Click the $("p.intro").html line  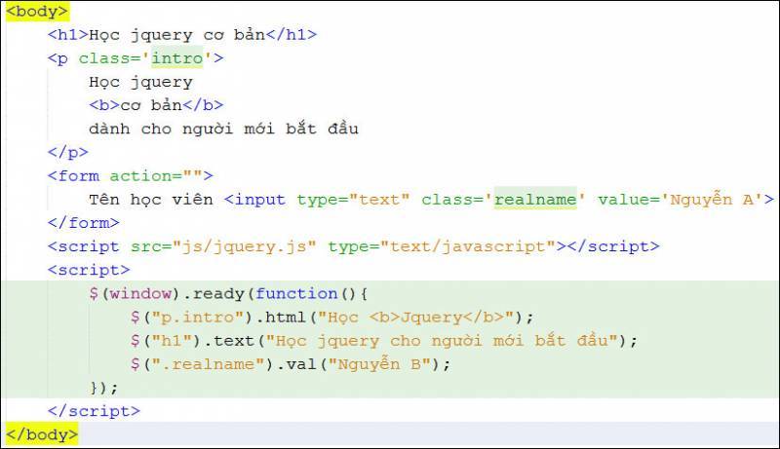[331, 317]
